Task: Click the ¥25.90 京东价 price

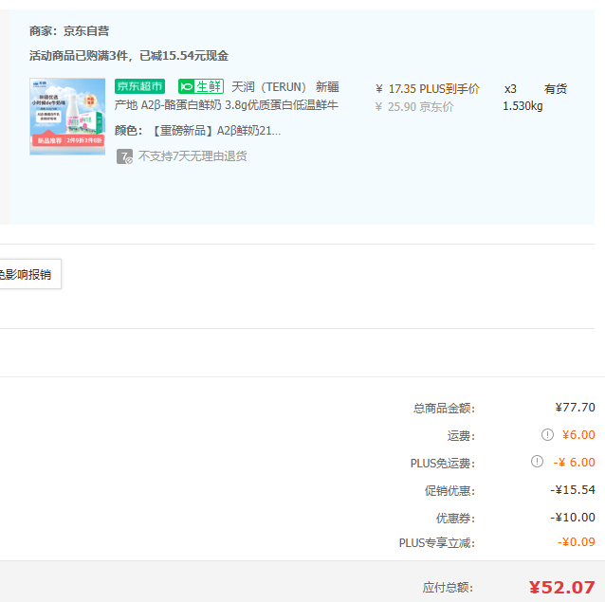Action: click(414, 107)
